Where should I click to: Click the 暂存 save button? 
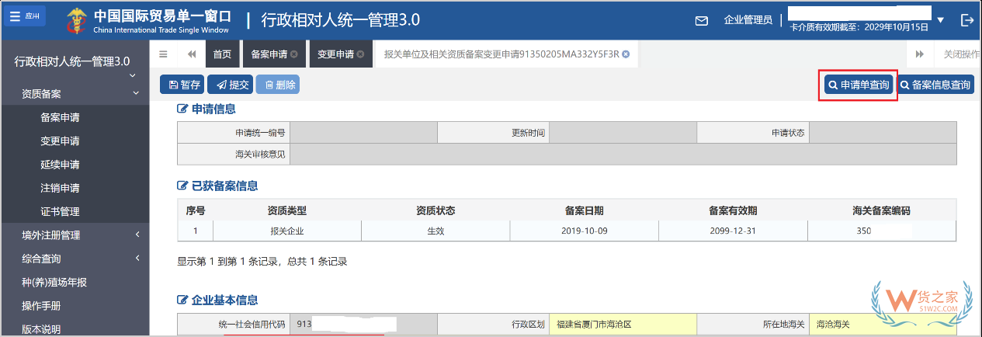(184, 85)
